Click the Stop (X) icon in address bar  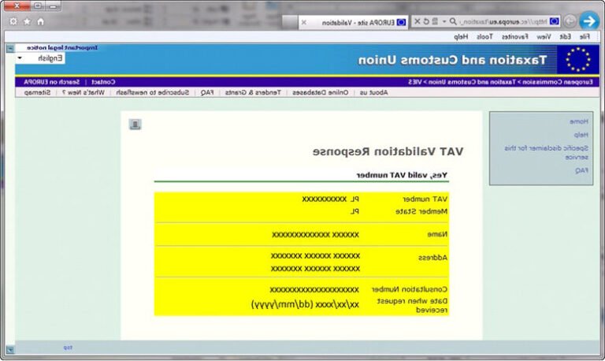417,21
